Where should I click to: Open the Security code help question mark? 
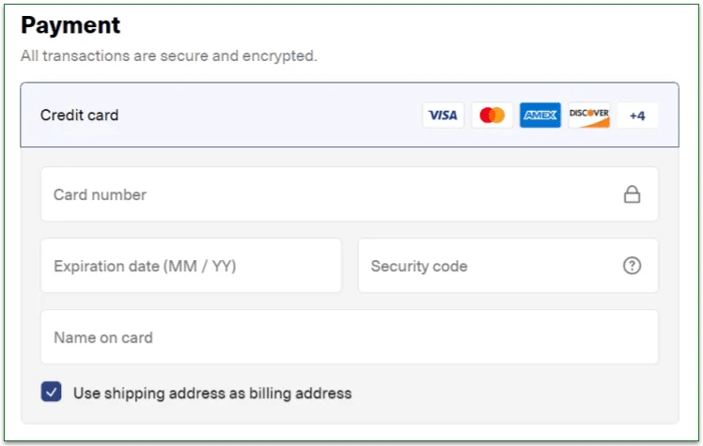click(x=633, y=266)
